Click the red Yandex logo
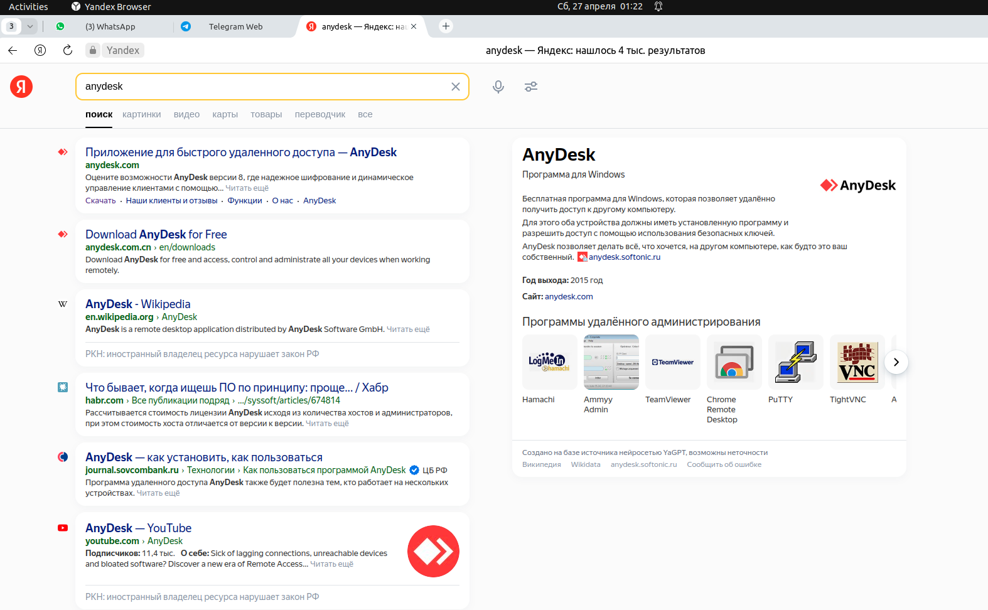Screen dimensions: 988x610 21,87
